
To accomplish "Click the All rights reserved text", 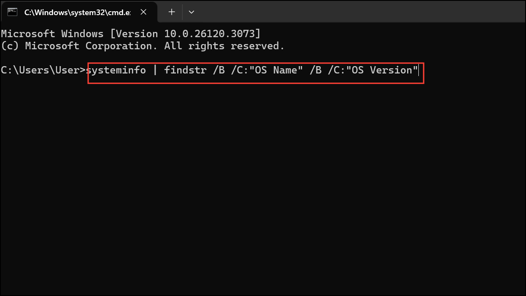I will (x=224, y=46).
